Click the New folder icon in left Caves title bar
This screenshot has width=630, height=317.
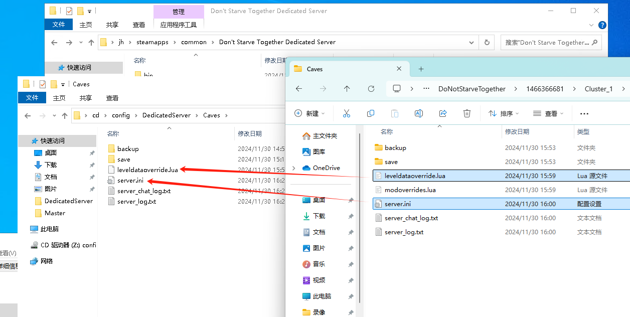pyautogui.click(x=54, y=84)
